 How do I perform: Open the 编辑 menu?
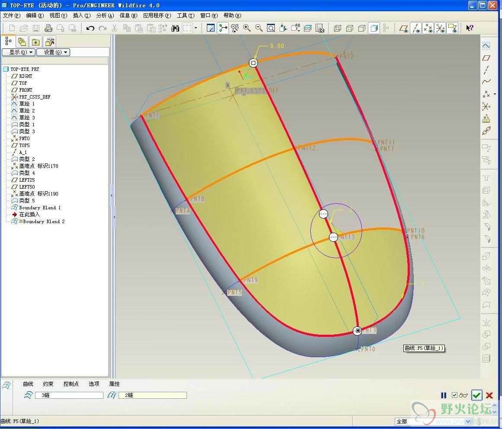click(35, 16)
